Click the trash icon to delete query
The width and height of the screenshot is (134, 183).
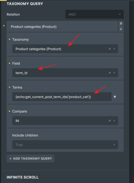coord(121,29)
